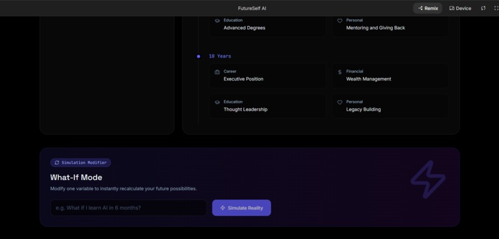Select the Thought Leadership education card
This screenshot has width=499, height=239.
pyautogui.click(x=267, y=106)
